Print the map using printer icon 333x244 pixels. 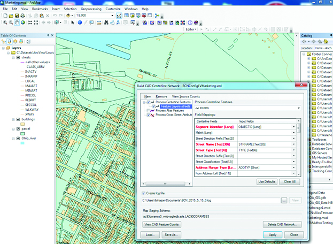pyautogui.click(x=22, y=16)
